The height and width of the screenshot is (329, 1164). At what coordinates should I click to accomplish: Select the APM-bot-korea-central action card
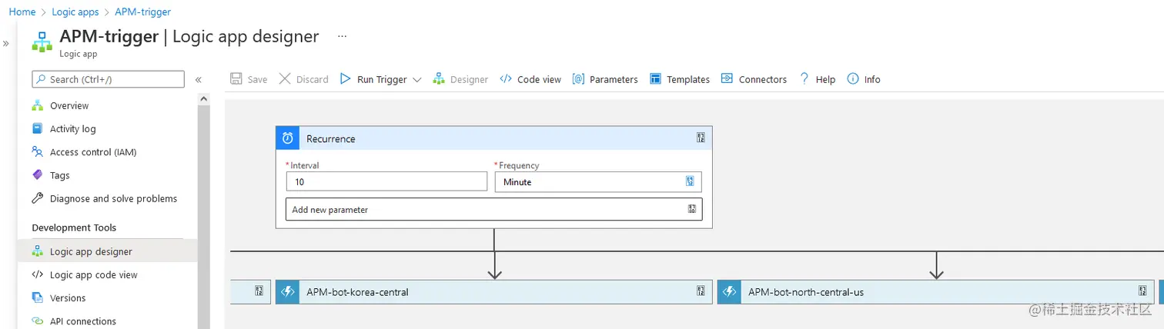click(x=493, y=292)
